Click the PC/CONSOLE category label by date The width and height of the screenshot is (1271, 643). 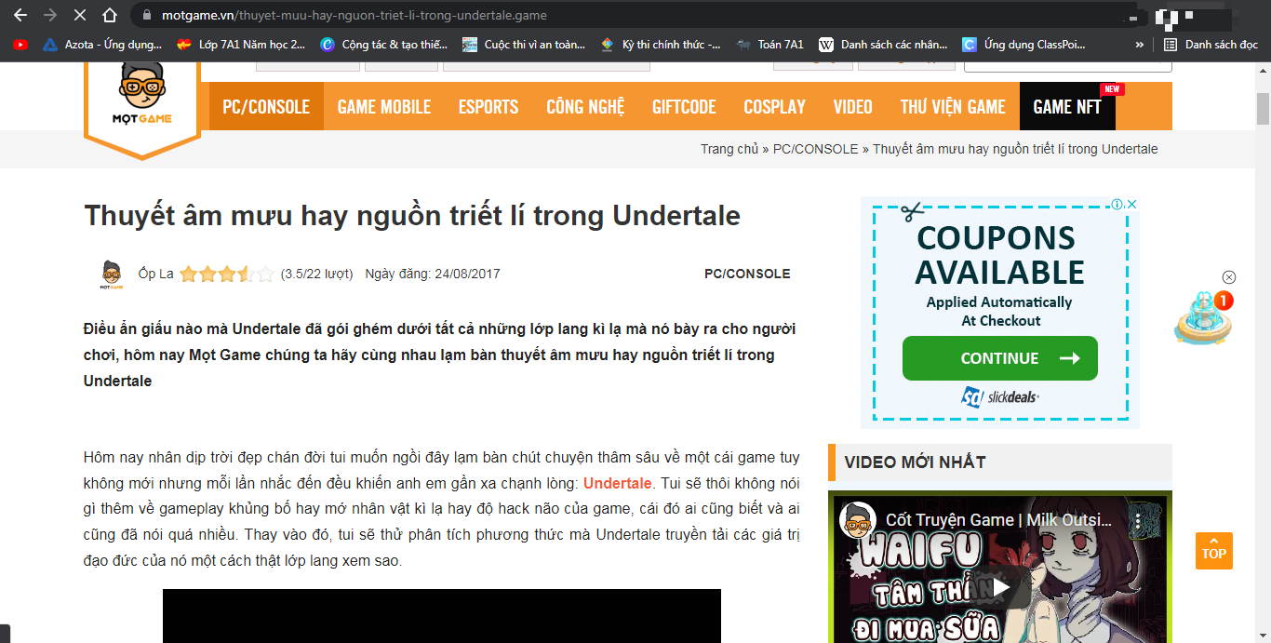coord(747,274)
